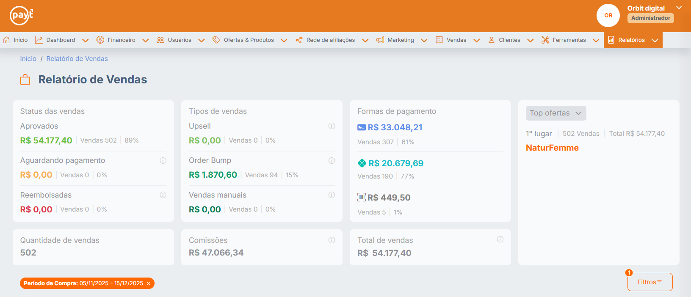Click the Marketing megaphone icon
Image resolution: width=691 pixels, height=297 pixels.
coord(380,40)
